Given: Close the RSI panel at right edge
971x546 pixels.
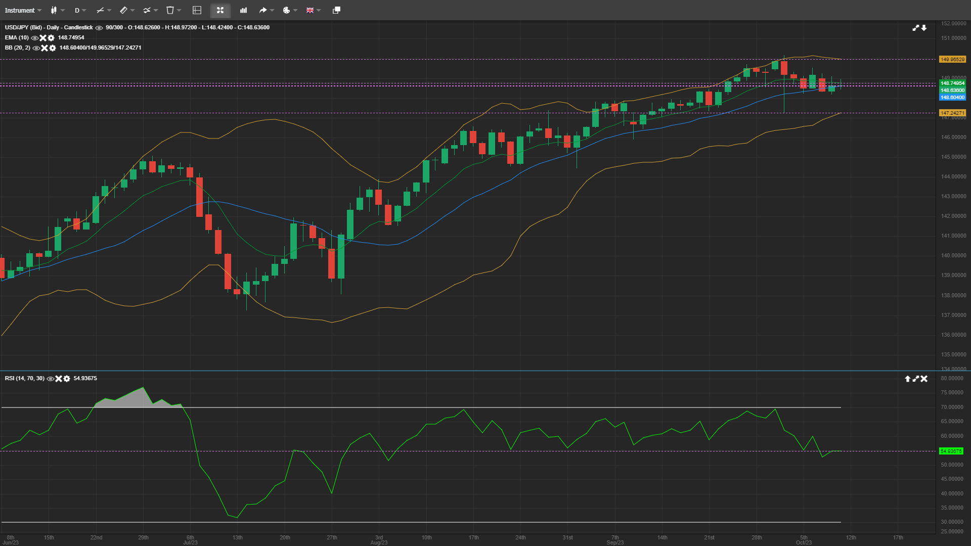Looking at the screenshot, I should point(924,379).
